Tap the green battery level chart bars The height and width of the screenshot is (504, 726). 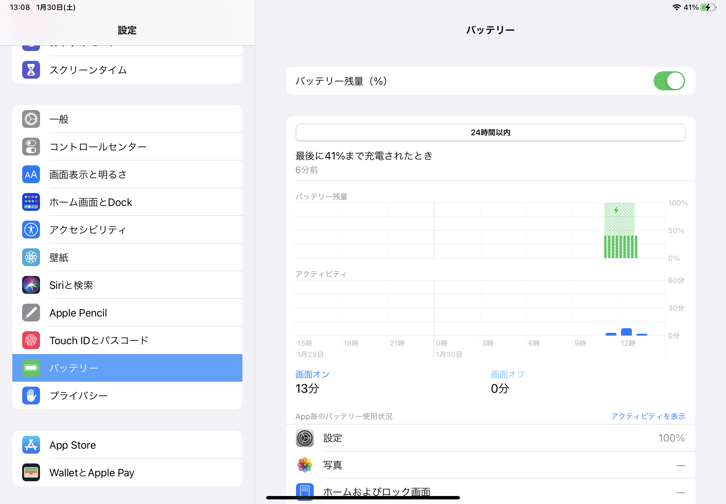pos(620,247)
